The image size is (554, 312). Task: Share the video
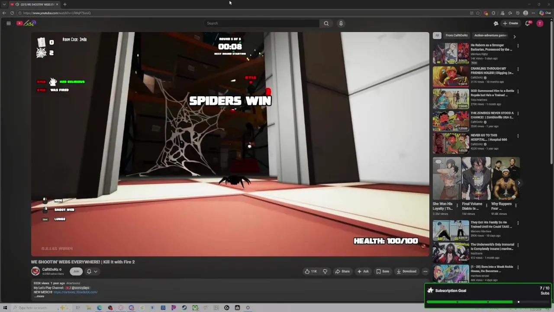coord(342,271)
